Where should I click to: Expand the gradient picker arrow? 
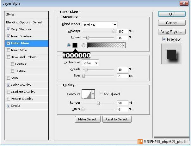point(124,45)
